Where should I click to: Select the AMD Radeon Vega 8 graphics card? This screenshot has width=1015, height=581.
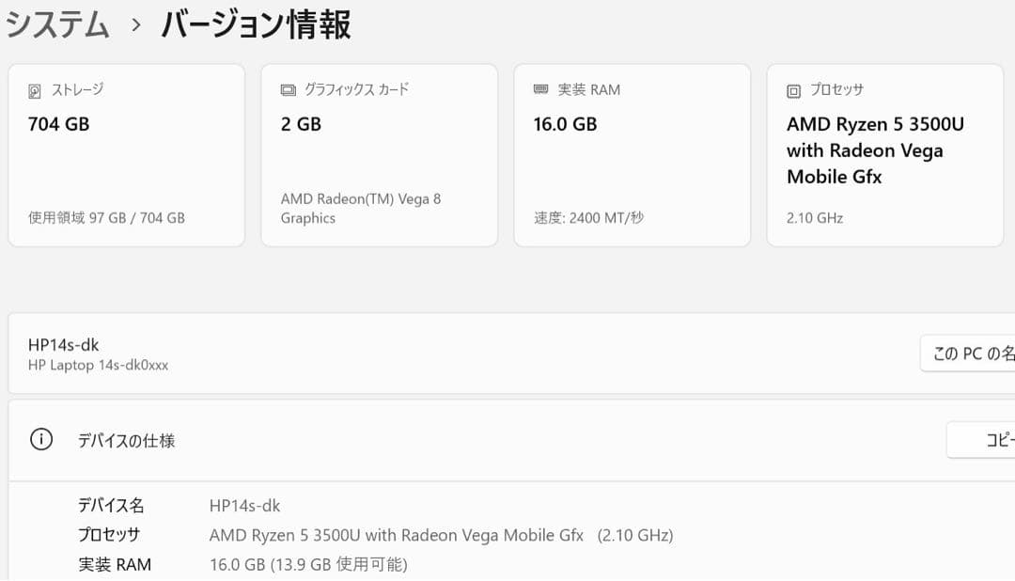coord(379,154)
